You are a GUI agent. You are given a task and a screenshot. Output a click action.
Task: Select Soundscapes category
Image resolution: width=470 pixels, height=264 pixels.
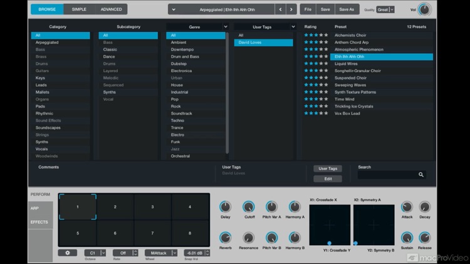[60, 128]
